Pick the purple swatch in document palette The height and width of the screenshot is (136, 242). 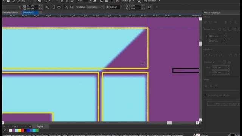[x=14, y=130]
